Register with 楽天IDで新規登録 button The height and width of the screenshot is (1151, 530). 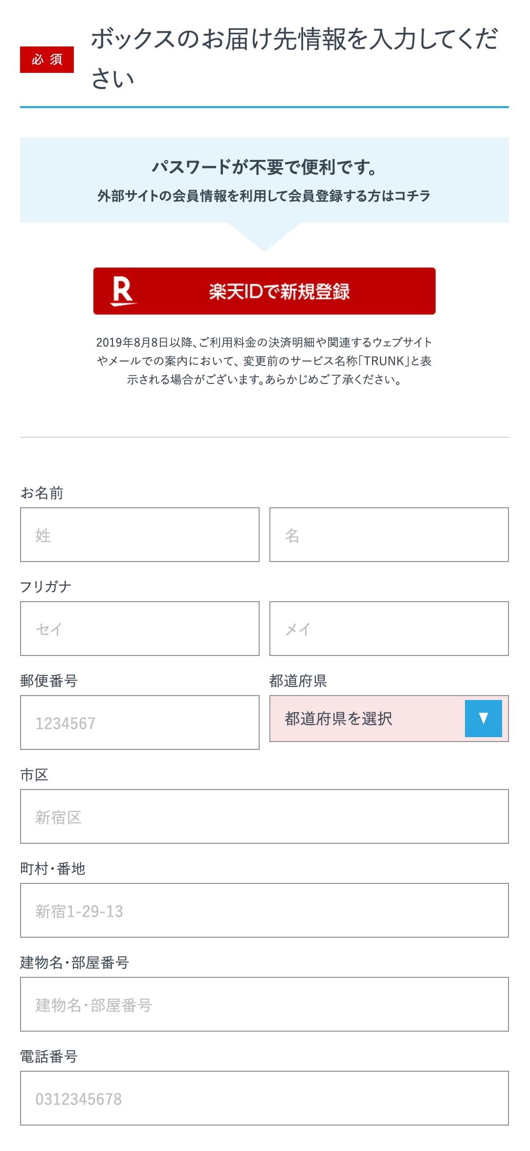(265, 291)
